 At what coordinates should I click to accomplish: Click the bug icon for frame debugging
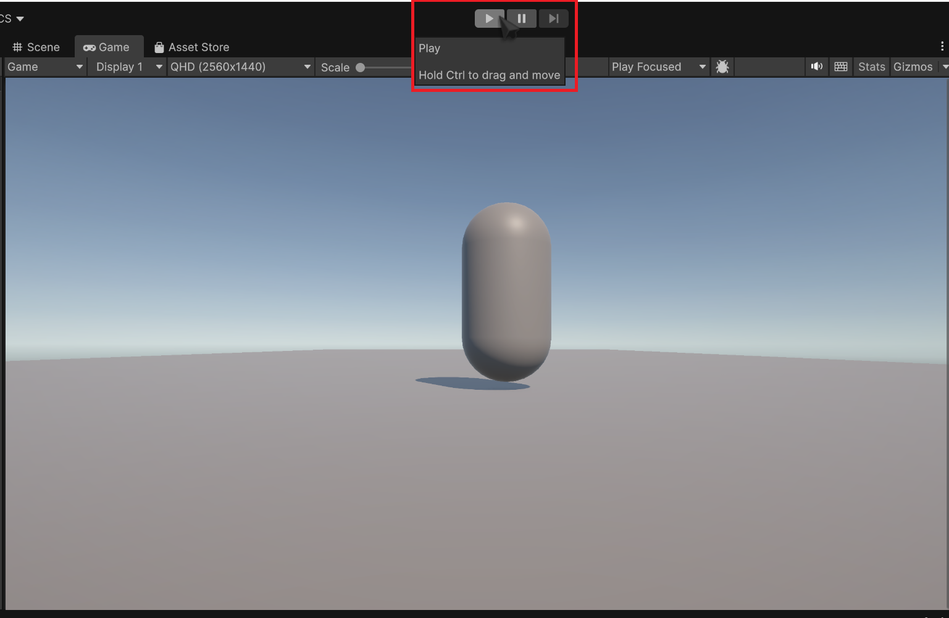[722, 67]
